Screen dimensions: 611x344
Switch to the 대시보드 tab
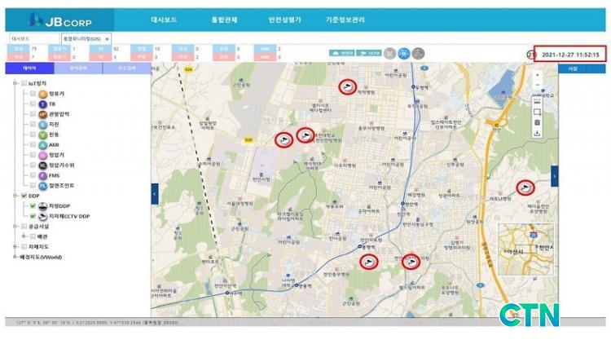(22, 38)
